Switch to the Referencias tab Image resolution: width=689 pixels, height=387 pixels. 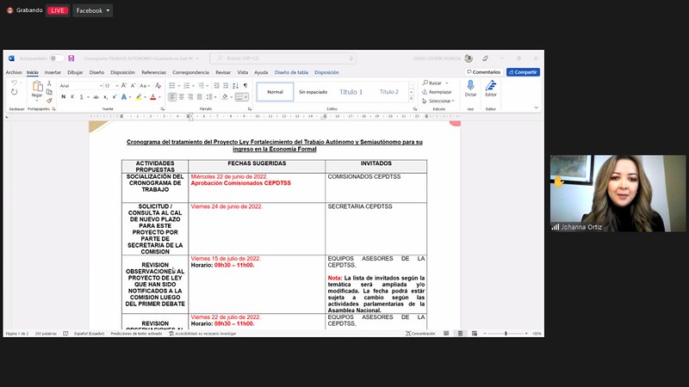coord(154,72)
